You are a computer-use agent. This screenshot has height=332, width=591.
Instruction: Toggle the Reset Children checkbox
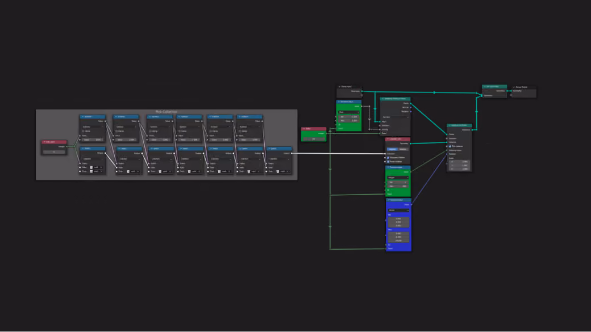[x=388, y=162]
